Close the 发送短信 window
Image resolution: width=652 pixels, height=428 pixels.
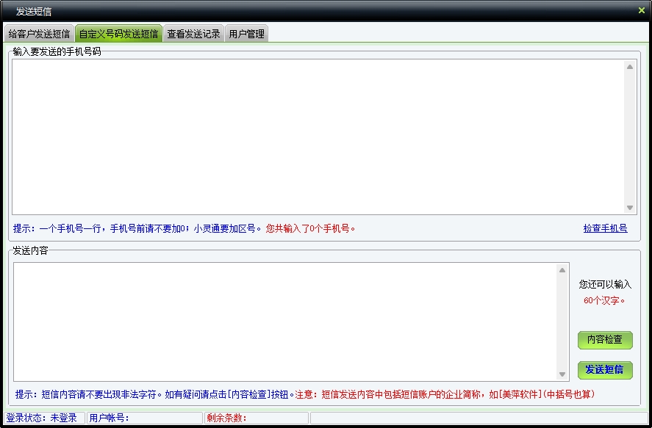pyautogui.click(x=641, y=10)
